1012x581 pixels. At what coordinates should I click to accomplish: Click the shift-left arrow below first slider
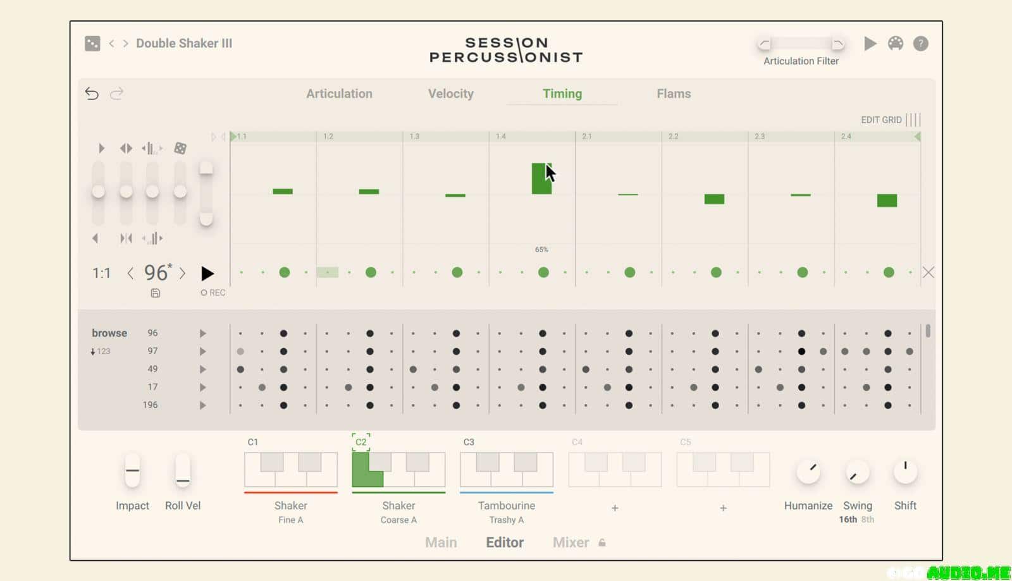click(96, 238)
